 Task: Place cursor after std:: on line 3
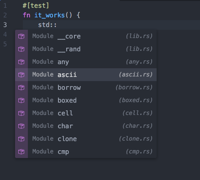tap(57, 25)
